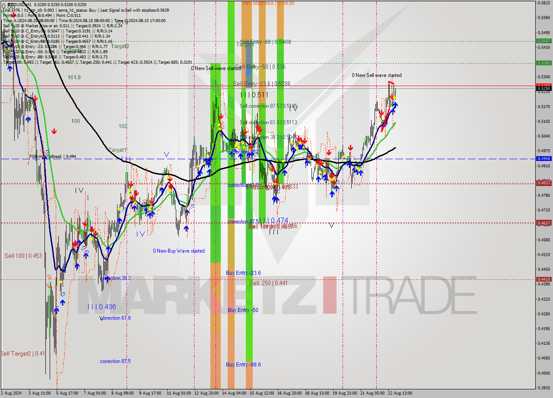Click 'Sell correction 61.8 | 0.5113' text
This screenshot has height=398, width=553.
(269, 122)
